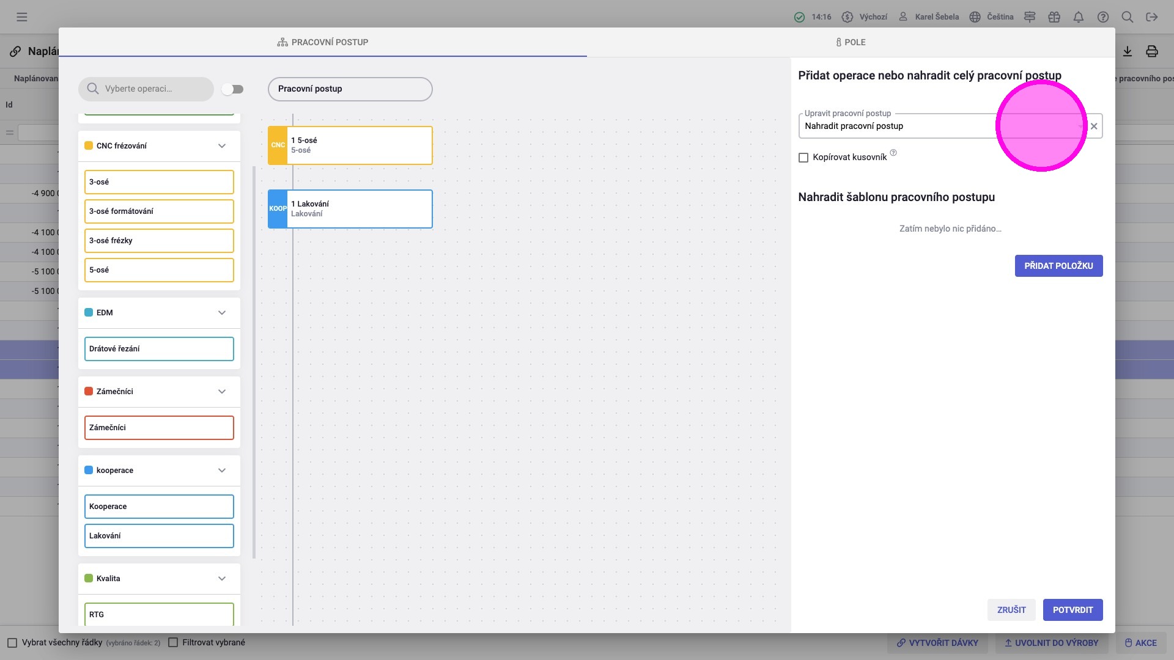The height and width of the screenshot is (660, 1174).
Task: Select the PRACOVNÍ POSTUP tab
Action: tap(323, 42)
